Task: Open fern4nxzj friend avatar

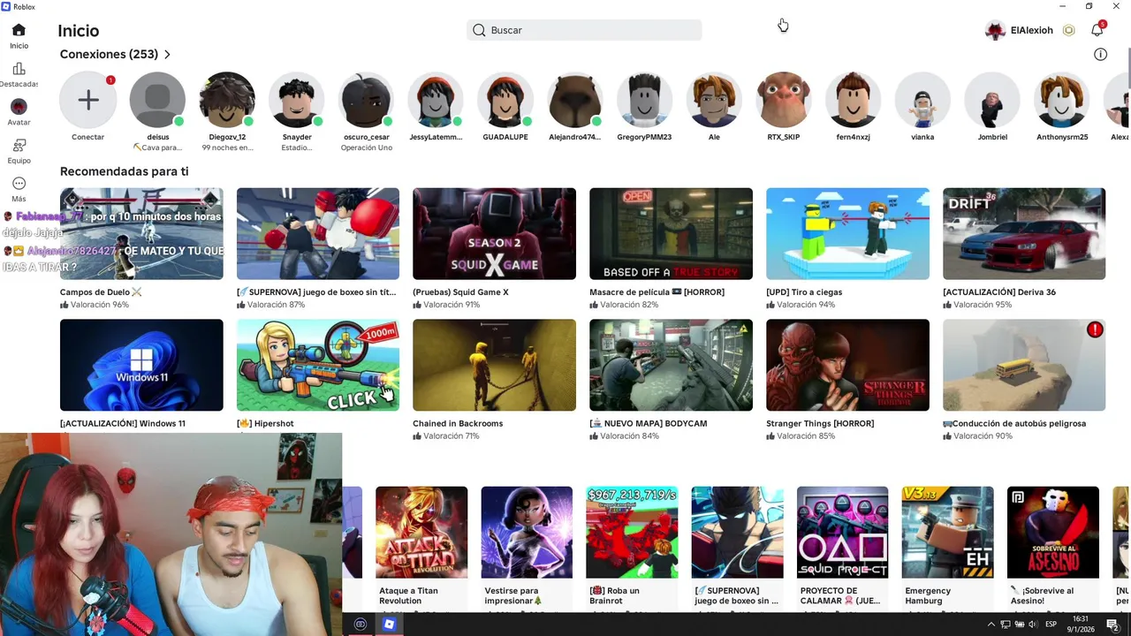Action: [853, 100]
